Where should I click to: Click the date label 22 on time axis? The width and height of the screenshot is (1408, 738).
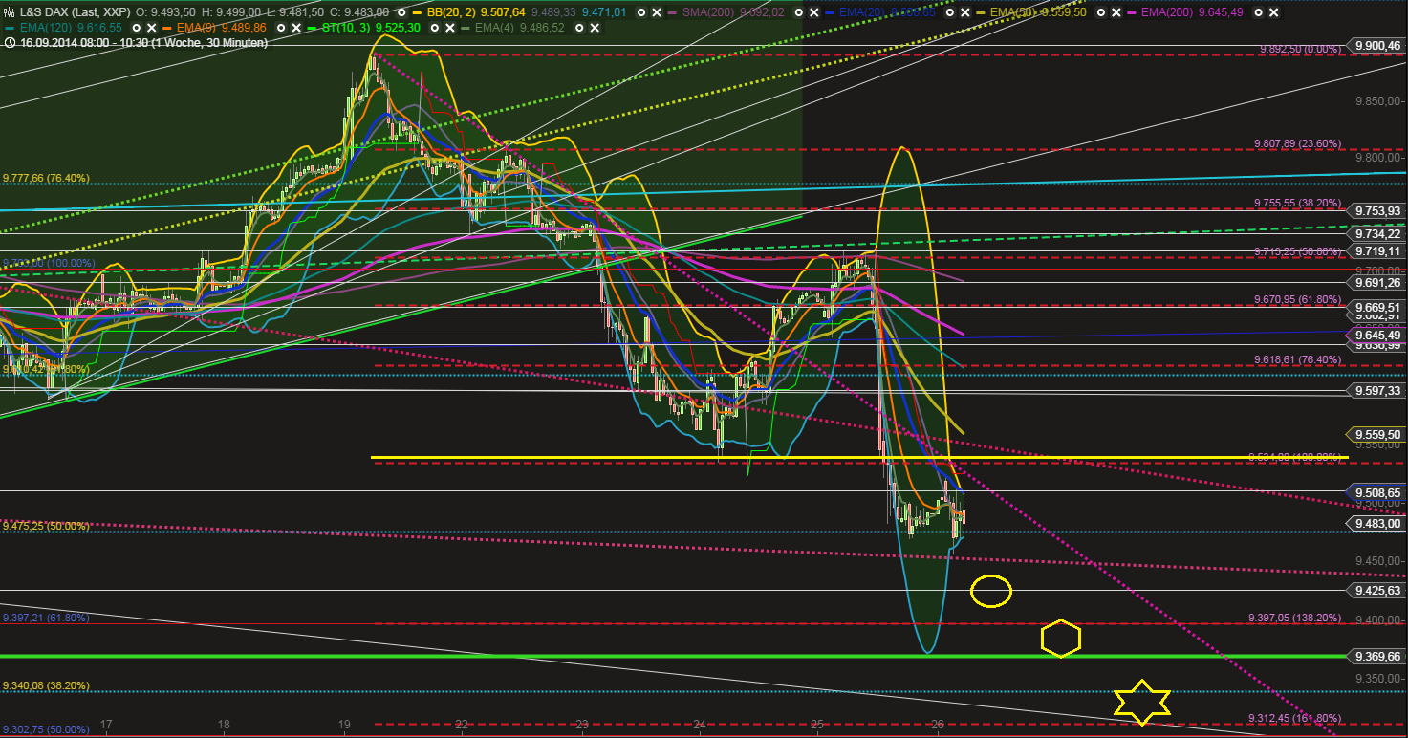point(462,725)
